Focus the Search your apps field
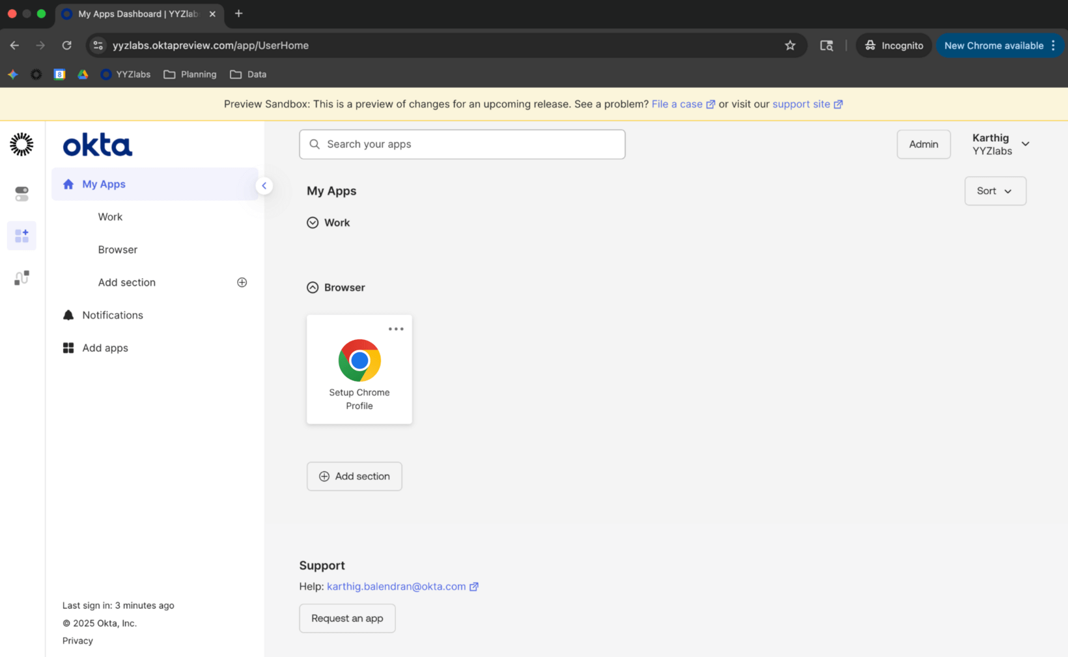The height and width of the screenshot is (657, 1068). [x=462, y=144]
